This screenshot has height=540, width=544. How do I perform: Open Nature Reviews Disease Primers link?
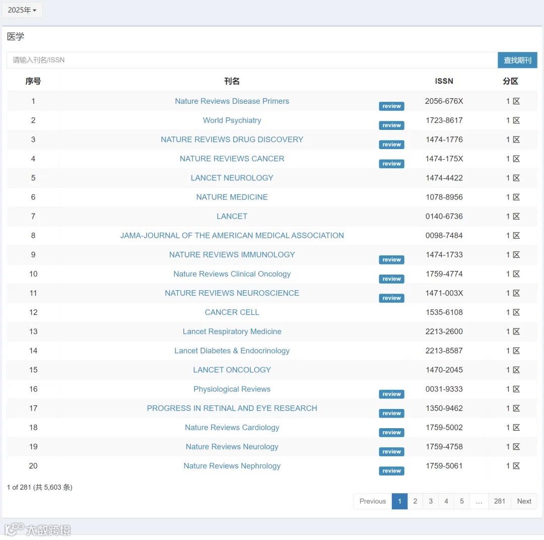[232, 101]
